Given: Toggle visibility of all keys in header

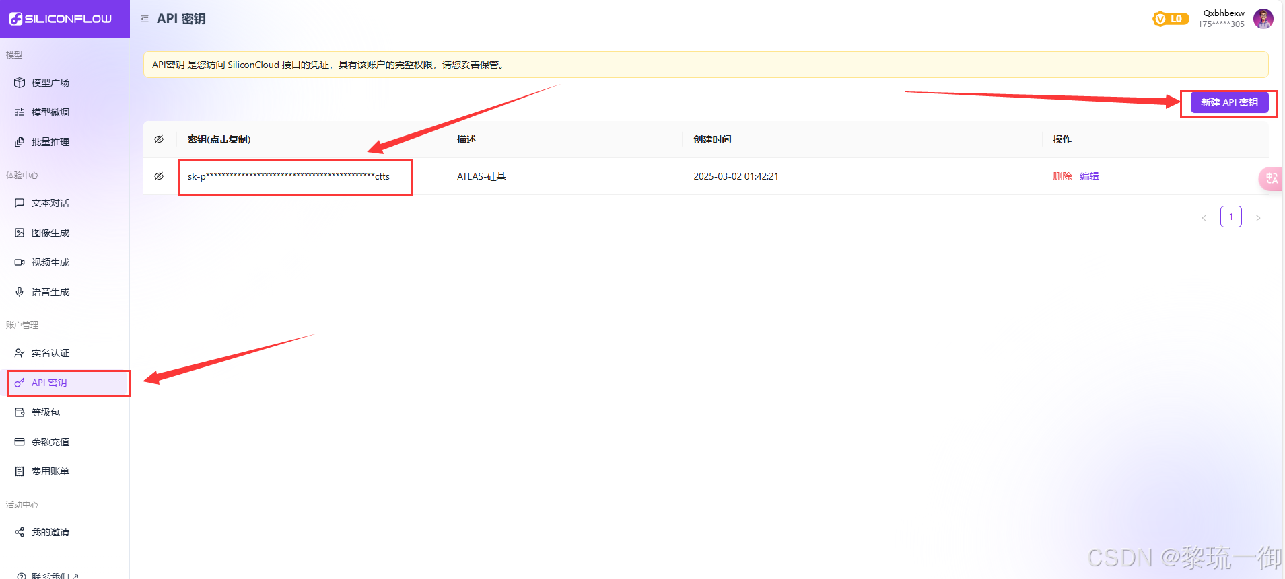Looking at the screenshot, I should coord(159,139).
